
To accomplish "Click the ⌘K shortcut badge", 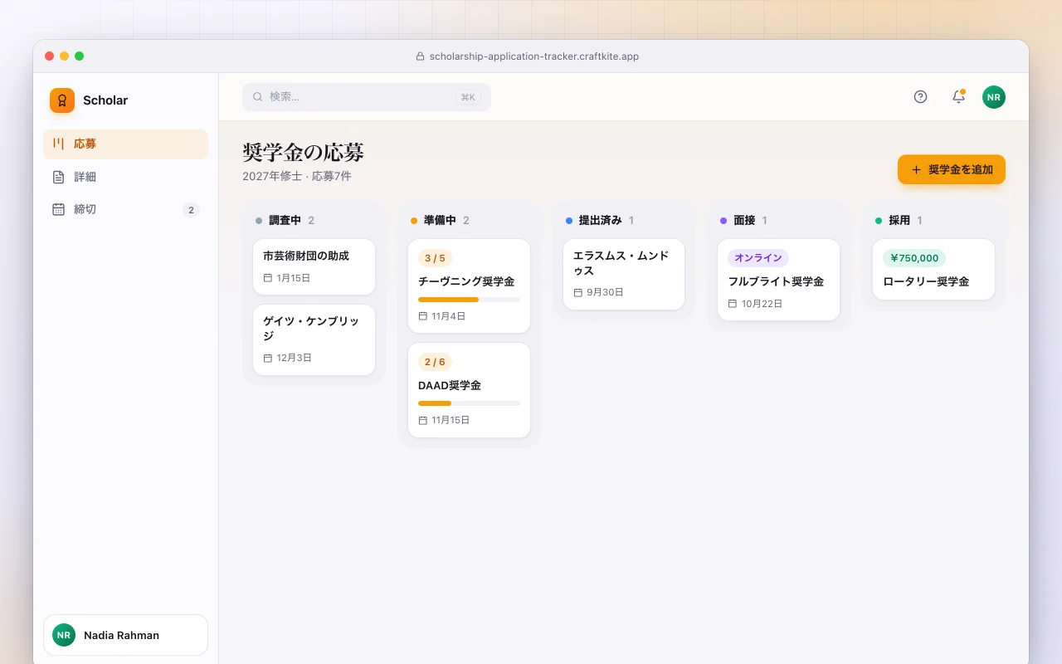I will [x=468, y=97].
